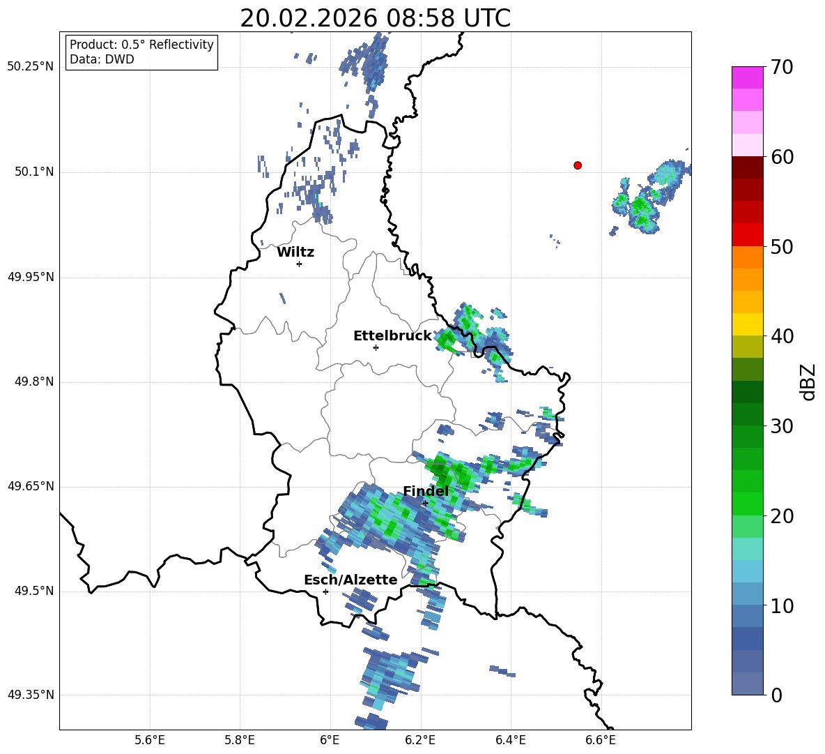825x754 pixels.
Task: Click the 5.8°E longitude label
Action: click(240, 740)
